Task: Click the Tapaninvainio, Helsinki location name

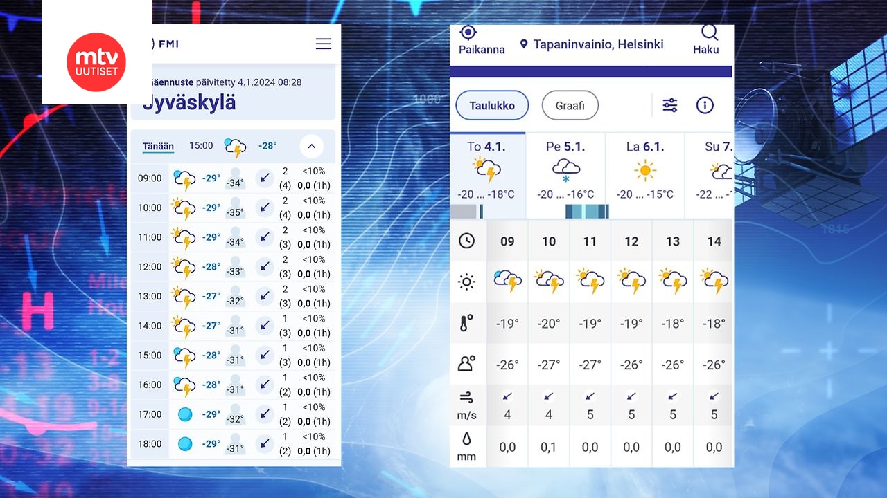Action: (597, 44)
